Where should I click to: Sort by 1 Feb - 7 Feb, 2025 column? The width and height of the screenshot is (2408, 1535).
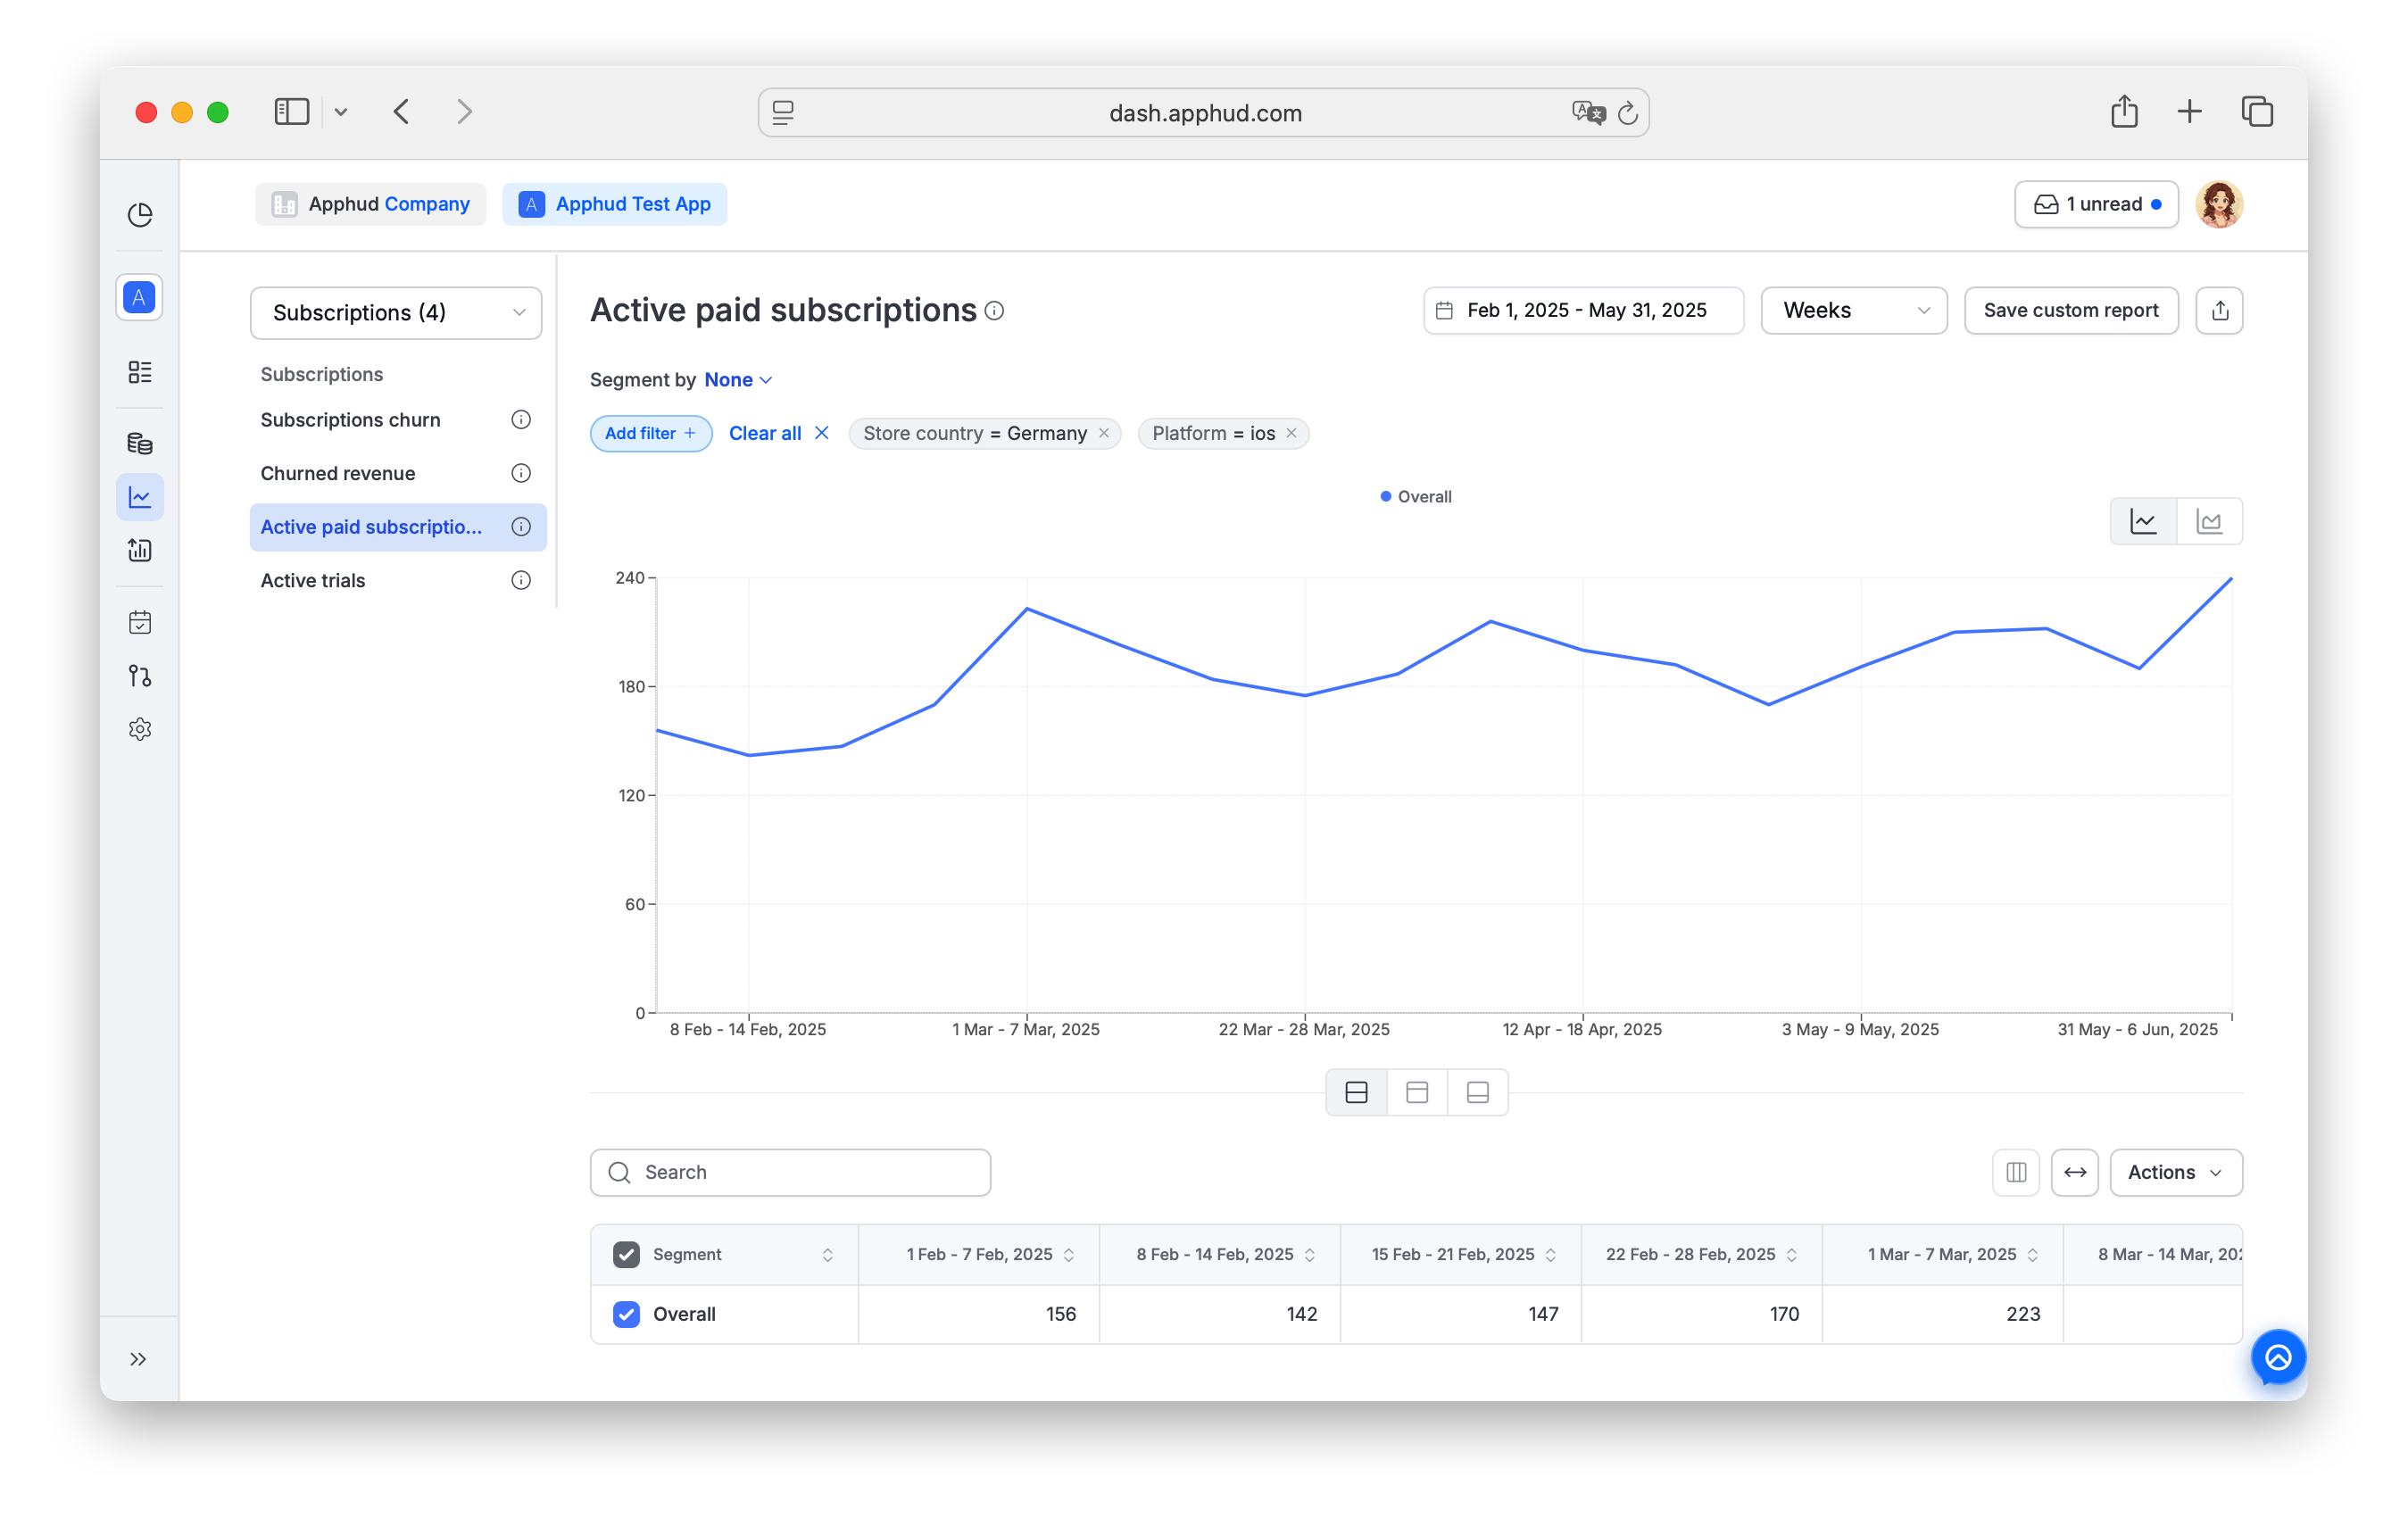(1068, 1255)
